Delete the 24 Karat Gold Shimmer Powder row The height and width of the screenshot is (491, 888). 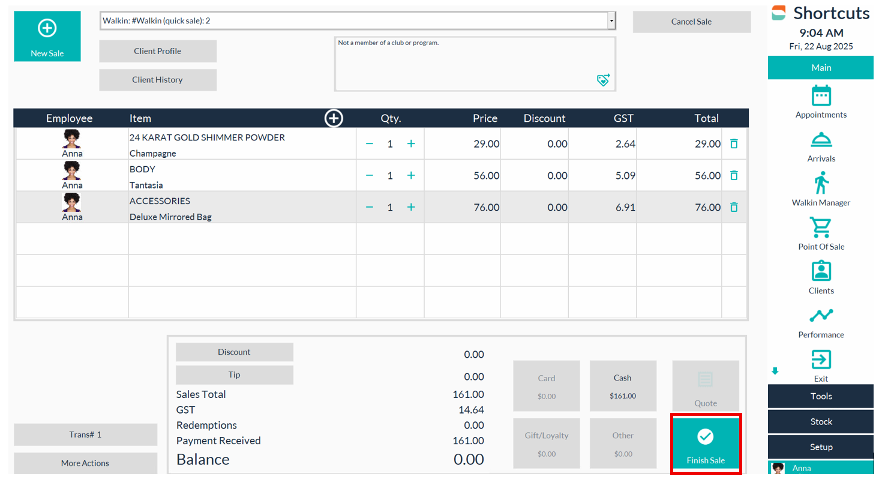(734, 143)
